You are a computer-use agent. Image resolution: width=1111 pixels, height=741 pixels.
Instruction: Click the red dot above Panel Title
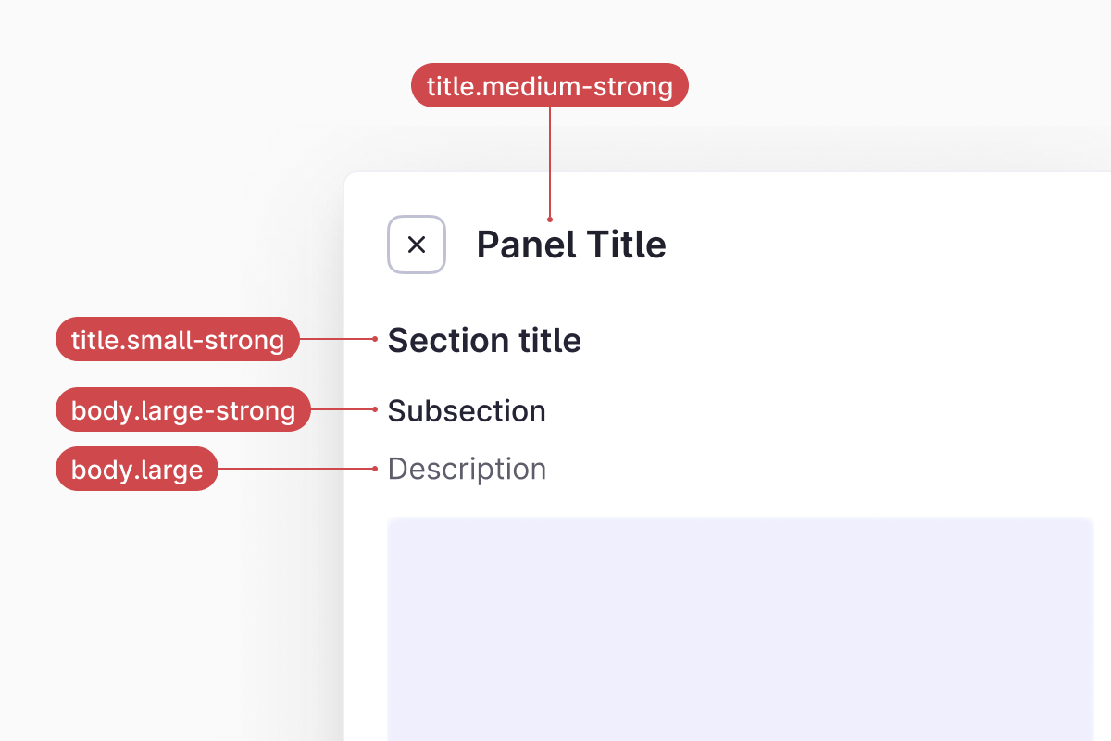coord(550,220)
